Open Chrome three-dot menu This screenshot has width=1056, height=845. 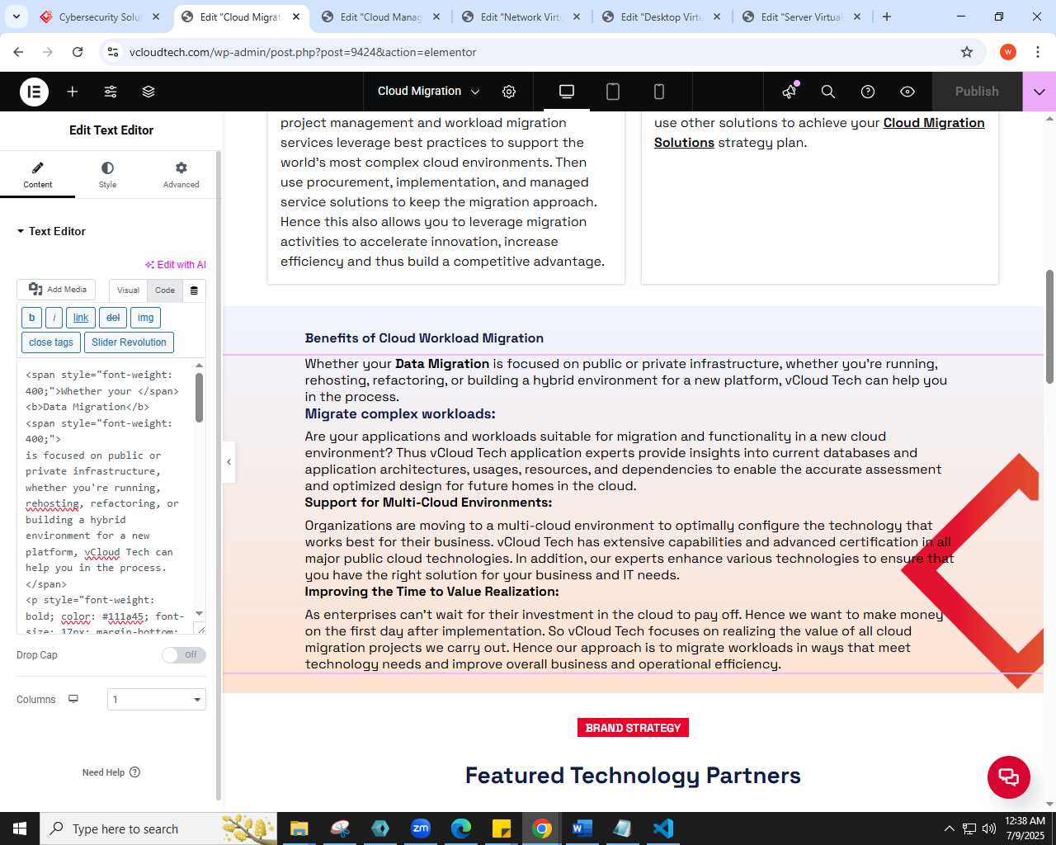[x=1037, y=52]
